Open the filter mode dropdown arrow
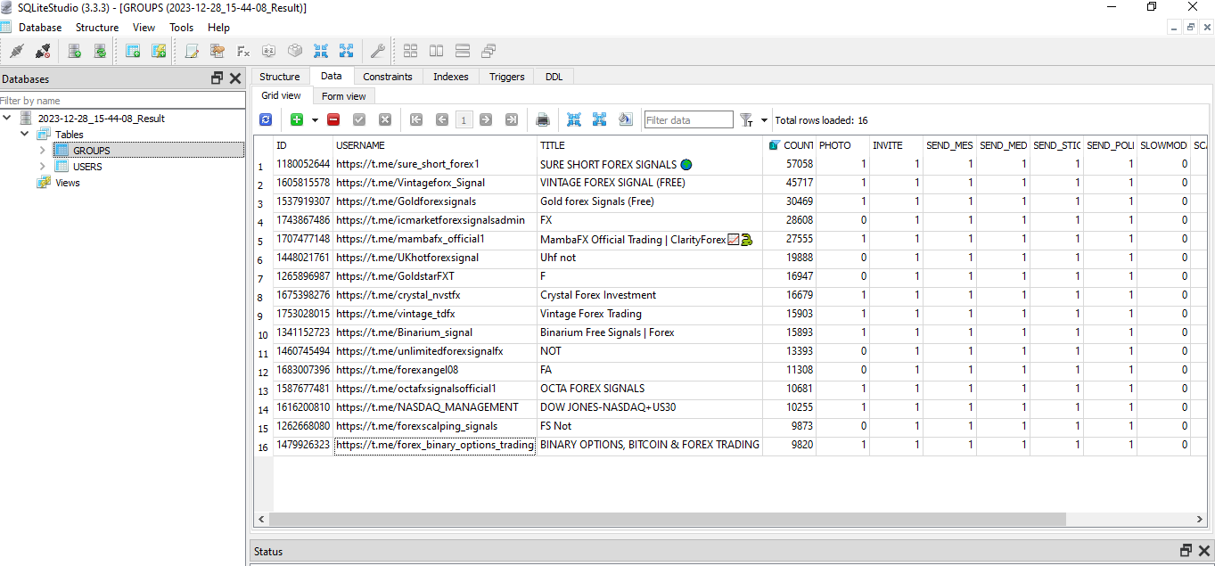Image resolution: width=1215 pixels, height=566 pixels. 764,120
